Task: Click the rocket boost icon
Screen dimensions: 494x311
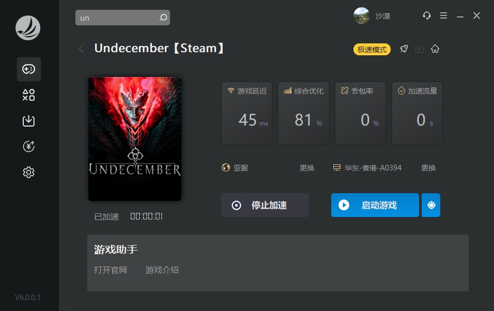Action: 404,49
